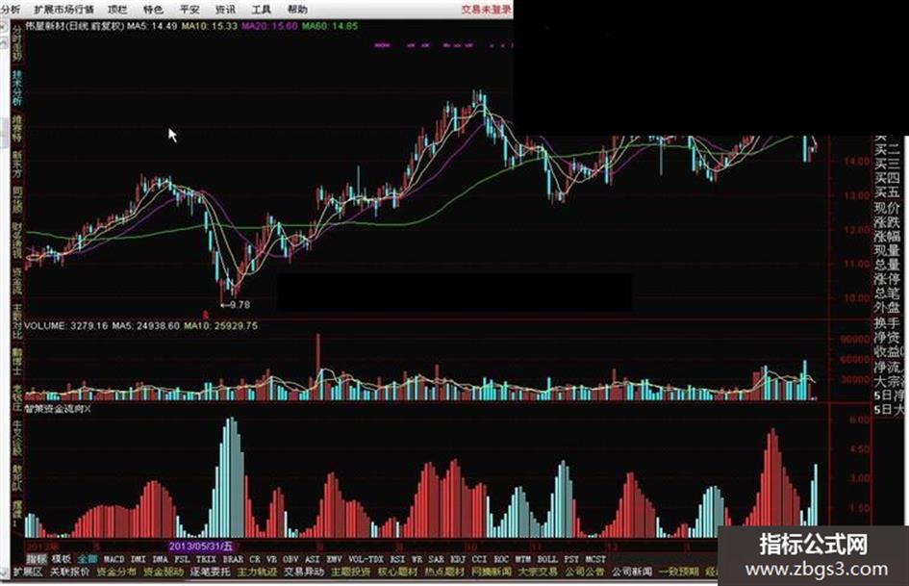Select 同花顺 in left sidebar
The image size is (909, 586).
click(x=17, y=202)
